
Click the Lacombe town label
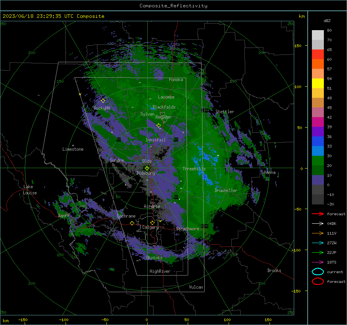166,97
